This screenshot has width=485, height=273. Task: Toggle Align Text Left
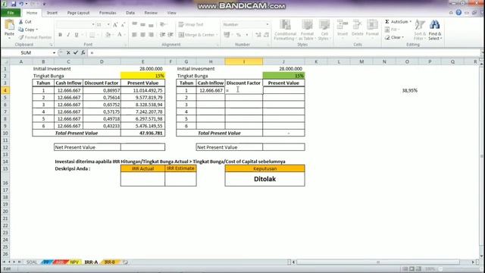pyautogui.click(x=135, y=35)
